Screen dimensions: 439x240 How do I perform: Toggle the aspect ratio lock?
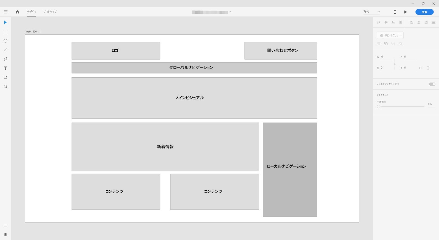pos(395,64)
